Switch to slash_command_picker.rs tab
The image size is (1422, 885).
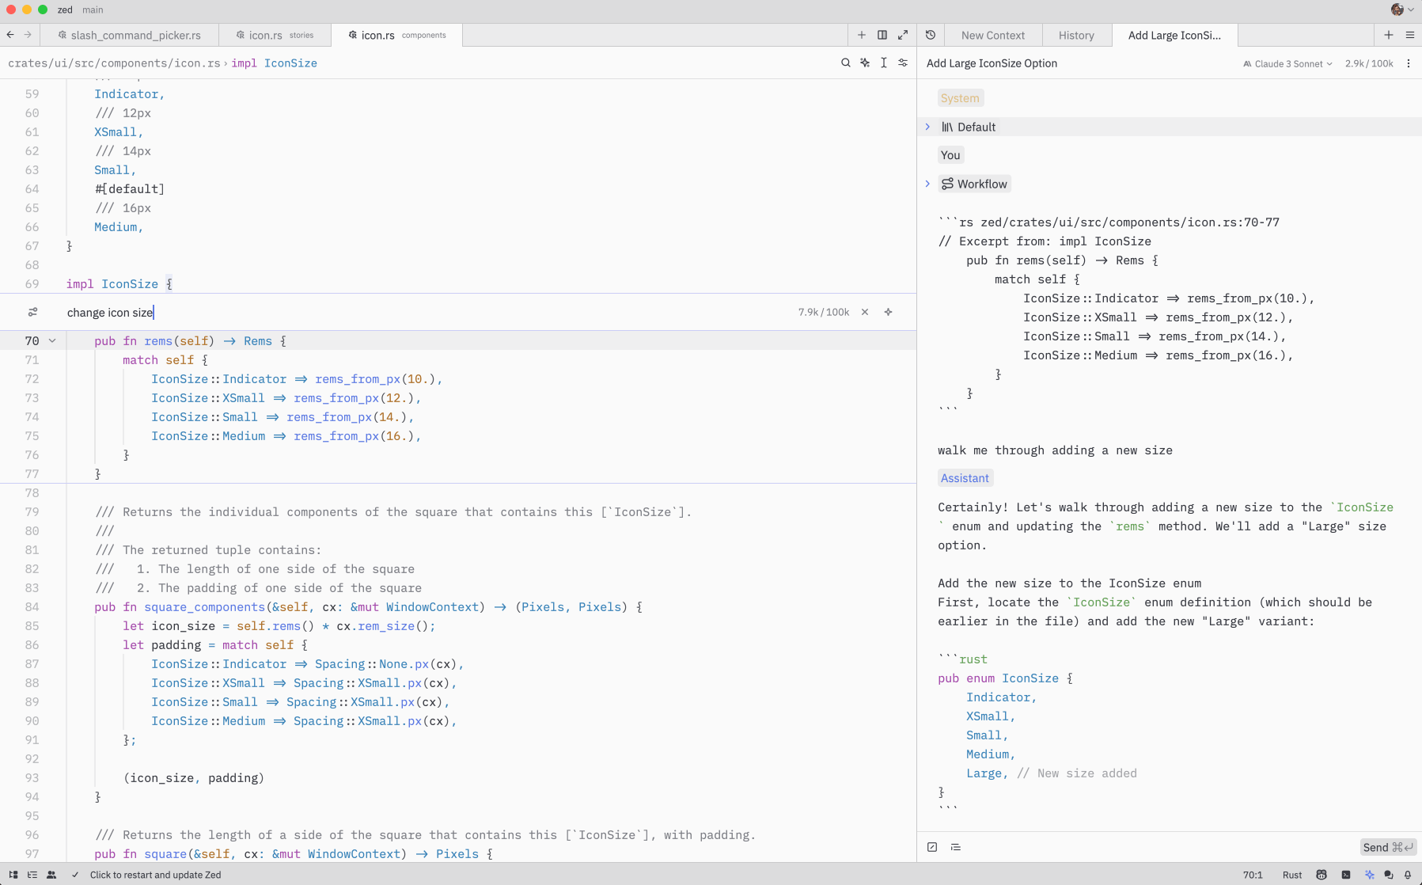(135, 35)
